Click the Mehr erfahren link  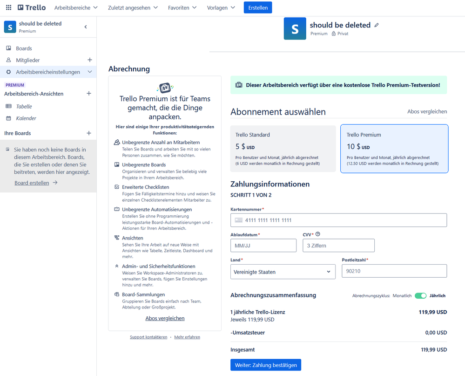point(187,337)
